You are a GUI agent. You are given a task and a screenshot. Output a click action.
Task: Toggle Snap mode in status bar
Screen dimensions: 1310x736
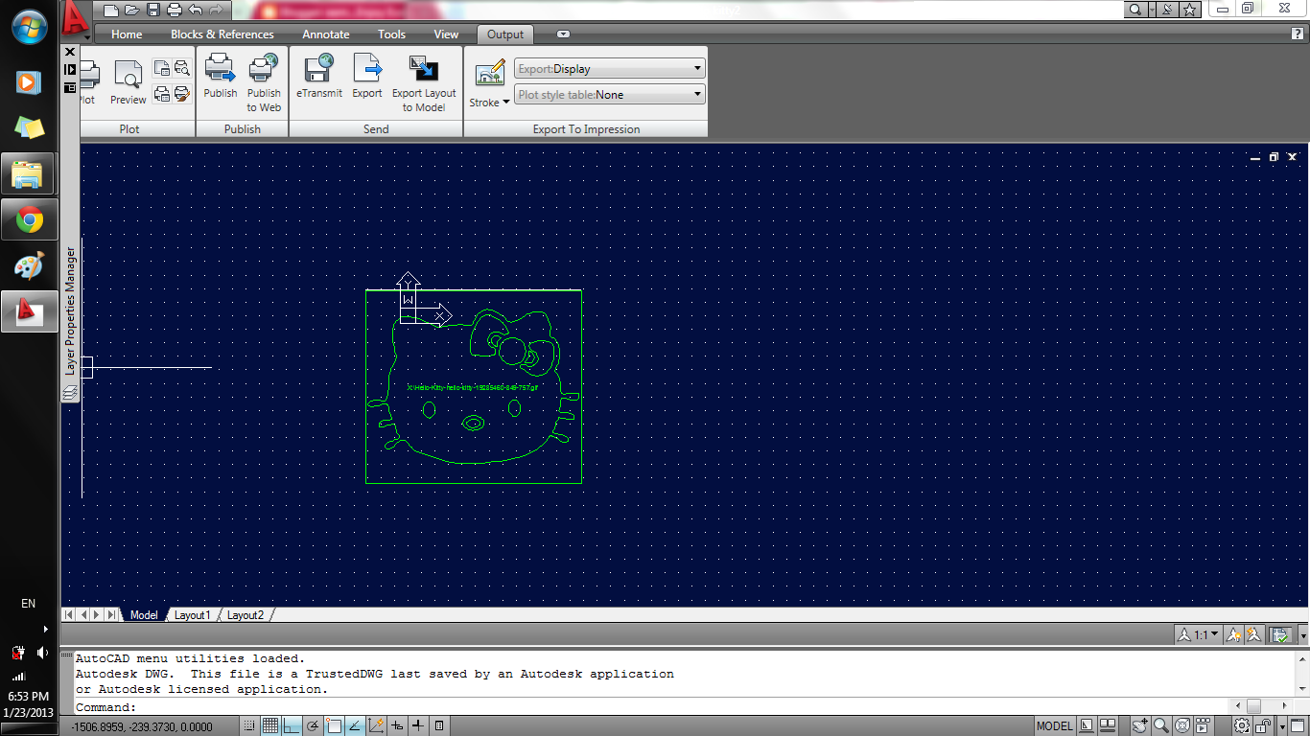[x=248, y=725]
